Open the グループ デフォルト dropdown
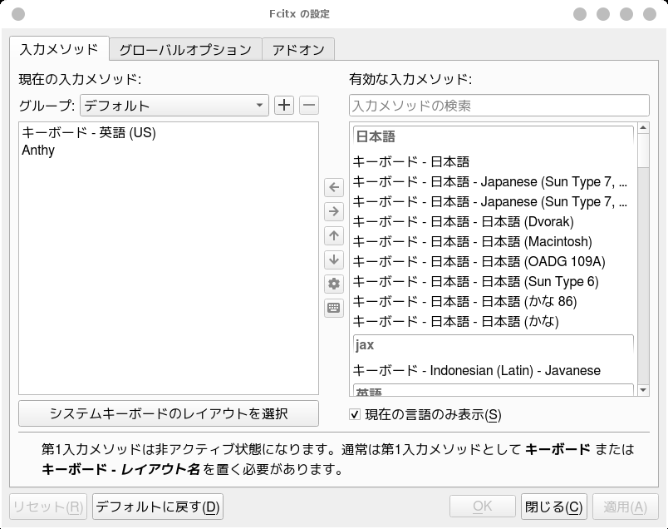668x529 pixels. 174,105
